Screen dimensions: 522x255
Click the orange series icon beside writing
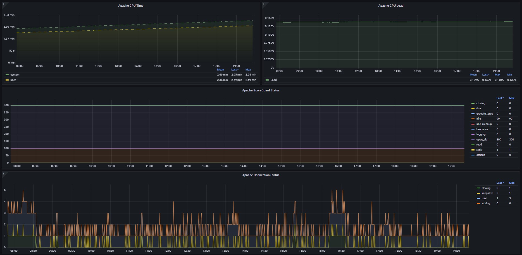pos(478,203)
